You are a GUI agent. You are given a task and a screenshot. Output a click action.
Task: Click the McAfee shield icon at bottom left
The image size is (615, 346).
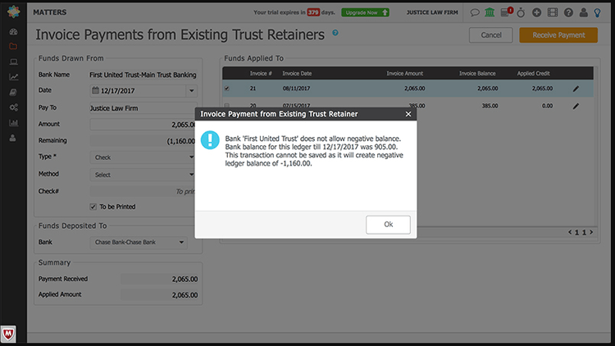(8, 335)
